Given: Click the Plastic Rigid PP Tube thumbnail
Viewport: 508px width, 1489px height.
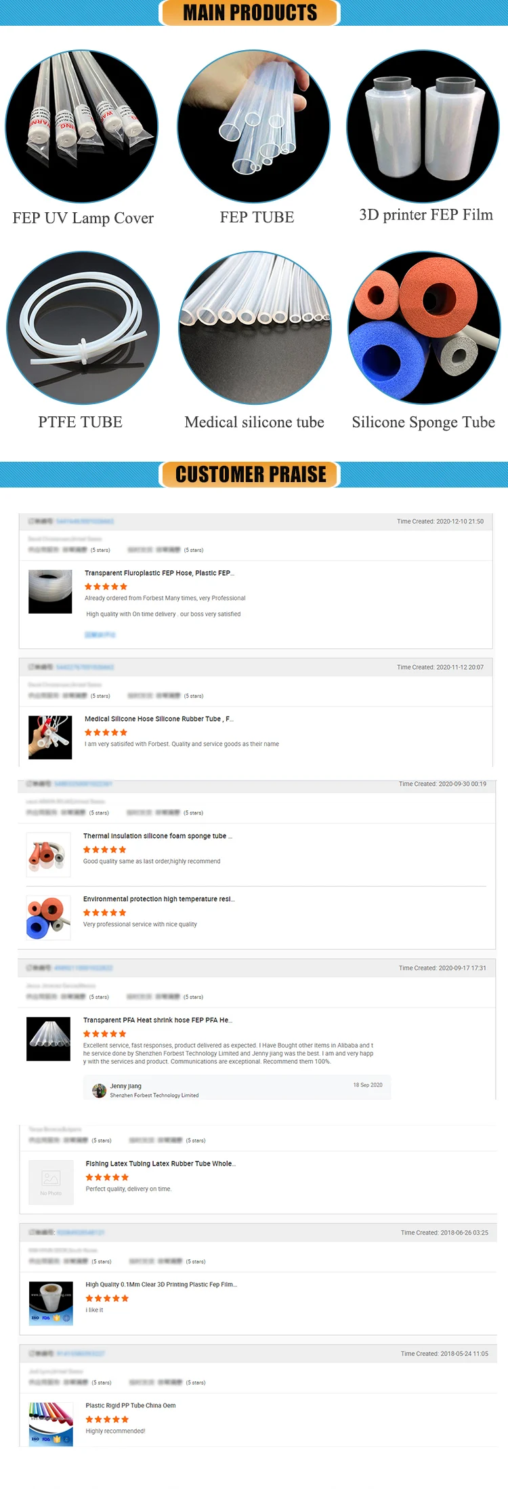Looking at the screenshot, I should pyautogui.click(x=51, y=1424).
